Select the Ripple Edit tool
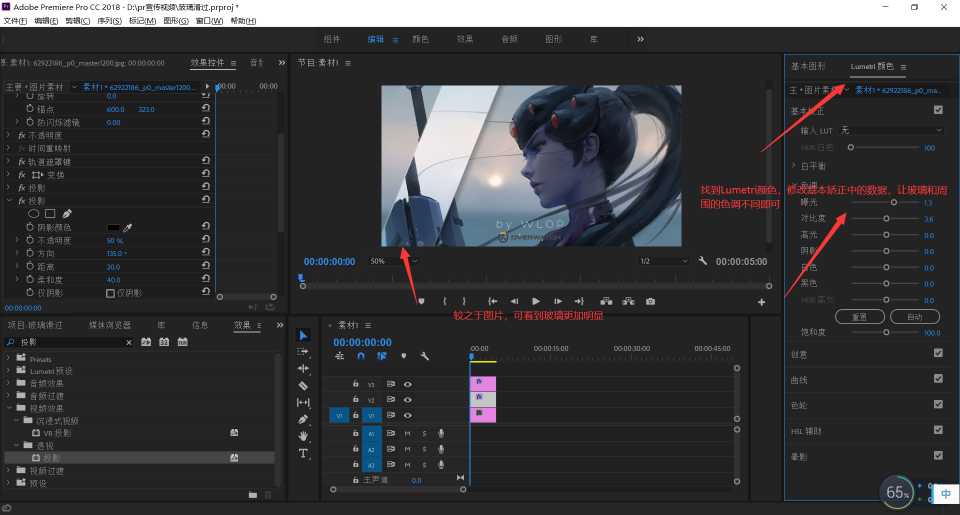The height and width of the screenshot is (515, 960). (x=303, y=368)
